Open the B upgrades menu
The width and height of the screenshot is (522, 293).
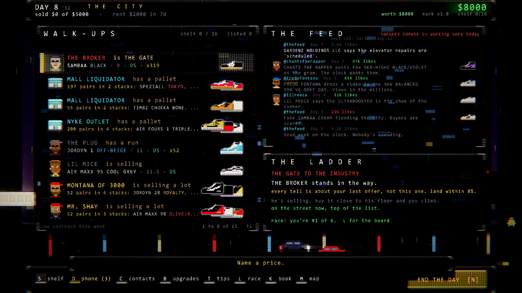click(180, 279)
